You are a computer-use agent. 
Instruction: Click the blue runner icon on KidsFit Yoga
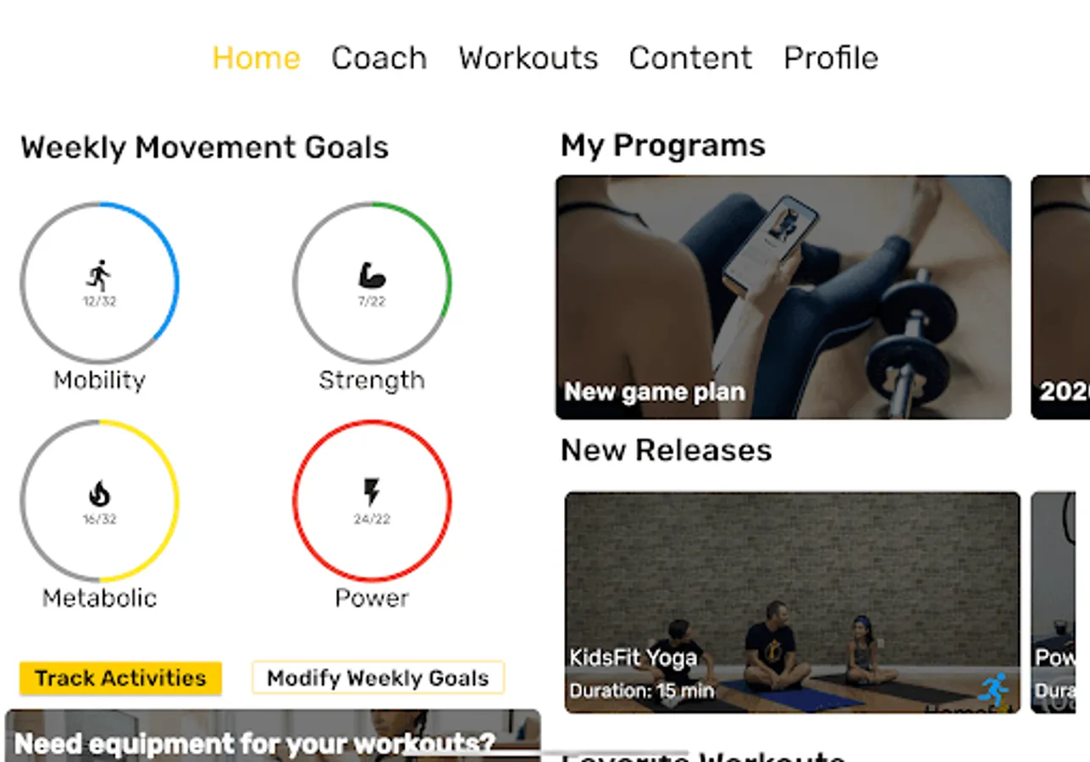click(993, 690)
